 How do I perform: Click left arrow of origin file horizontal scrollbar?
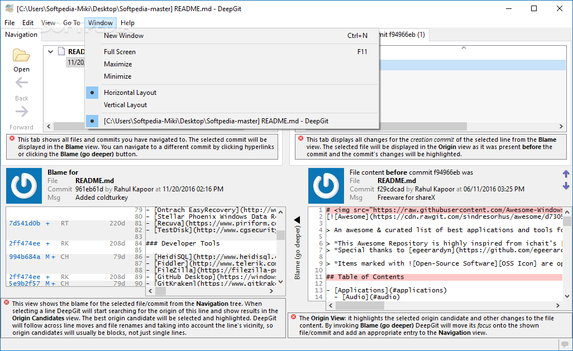tap(331, 305)
